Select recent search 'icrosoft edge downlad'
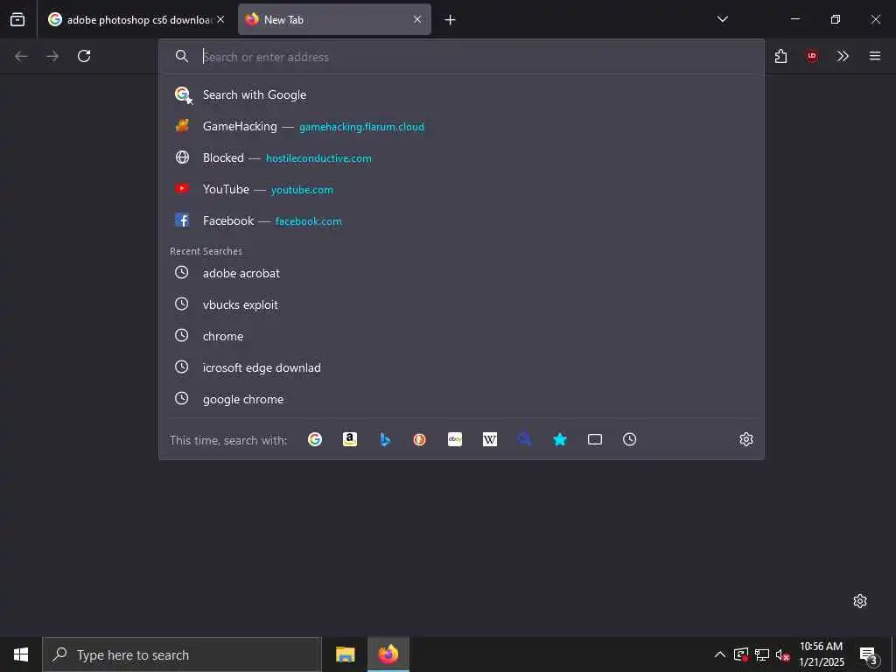The height and width of the screenshot is (672, 896). [462, 367]
